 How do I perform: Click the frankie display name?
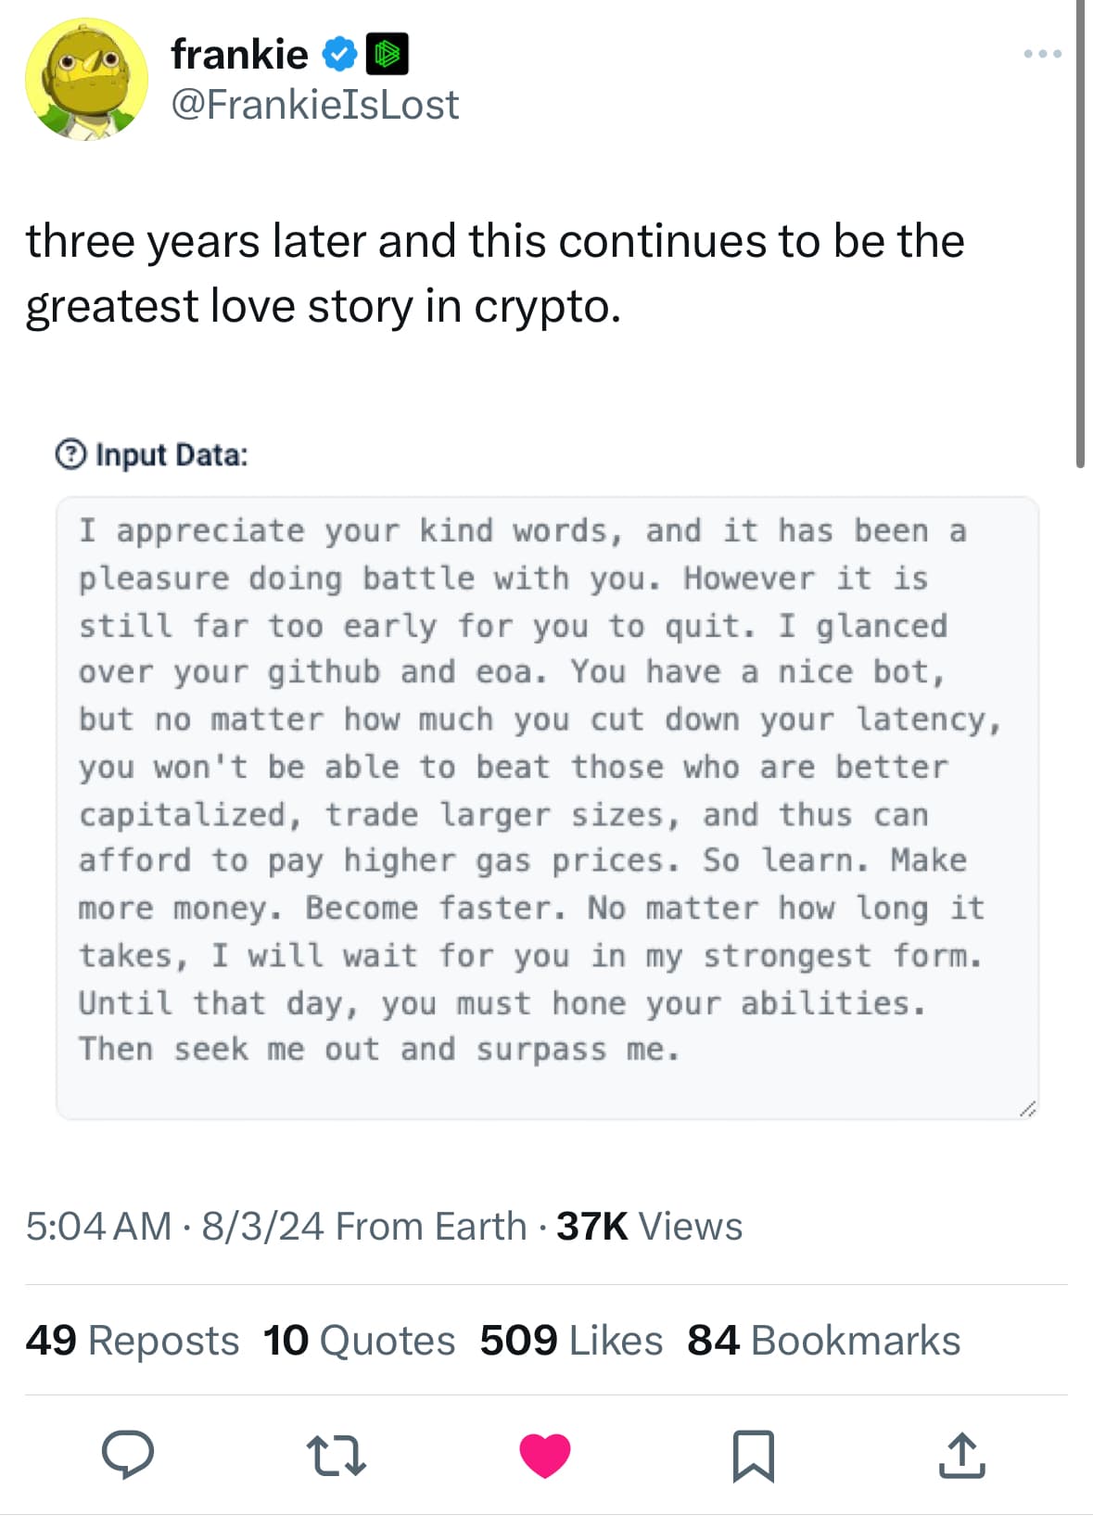coord(239,55)
